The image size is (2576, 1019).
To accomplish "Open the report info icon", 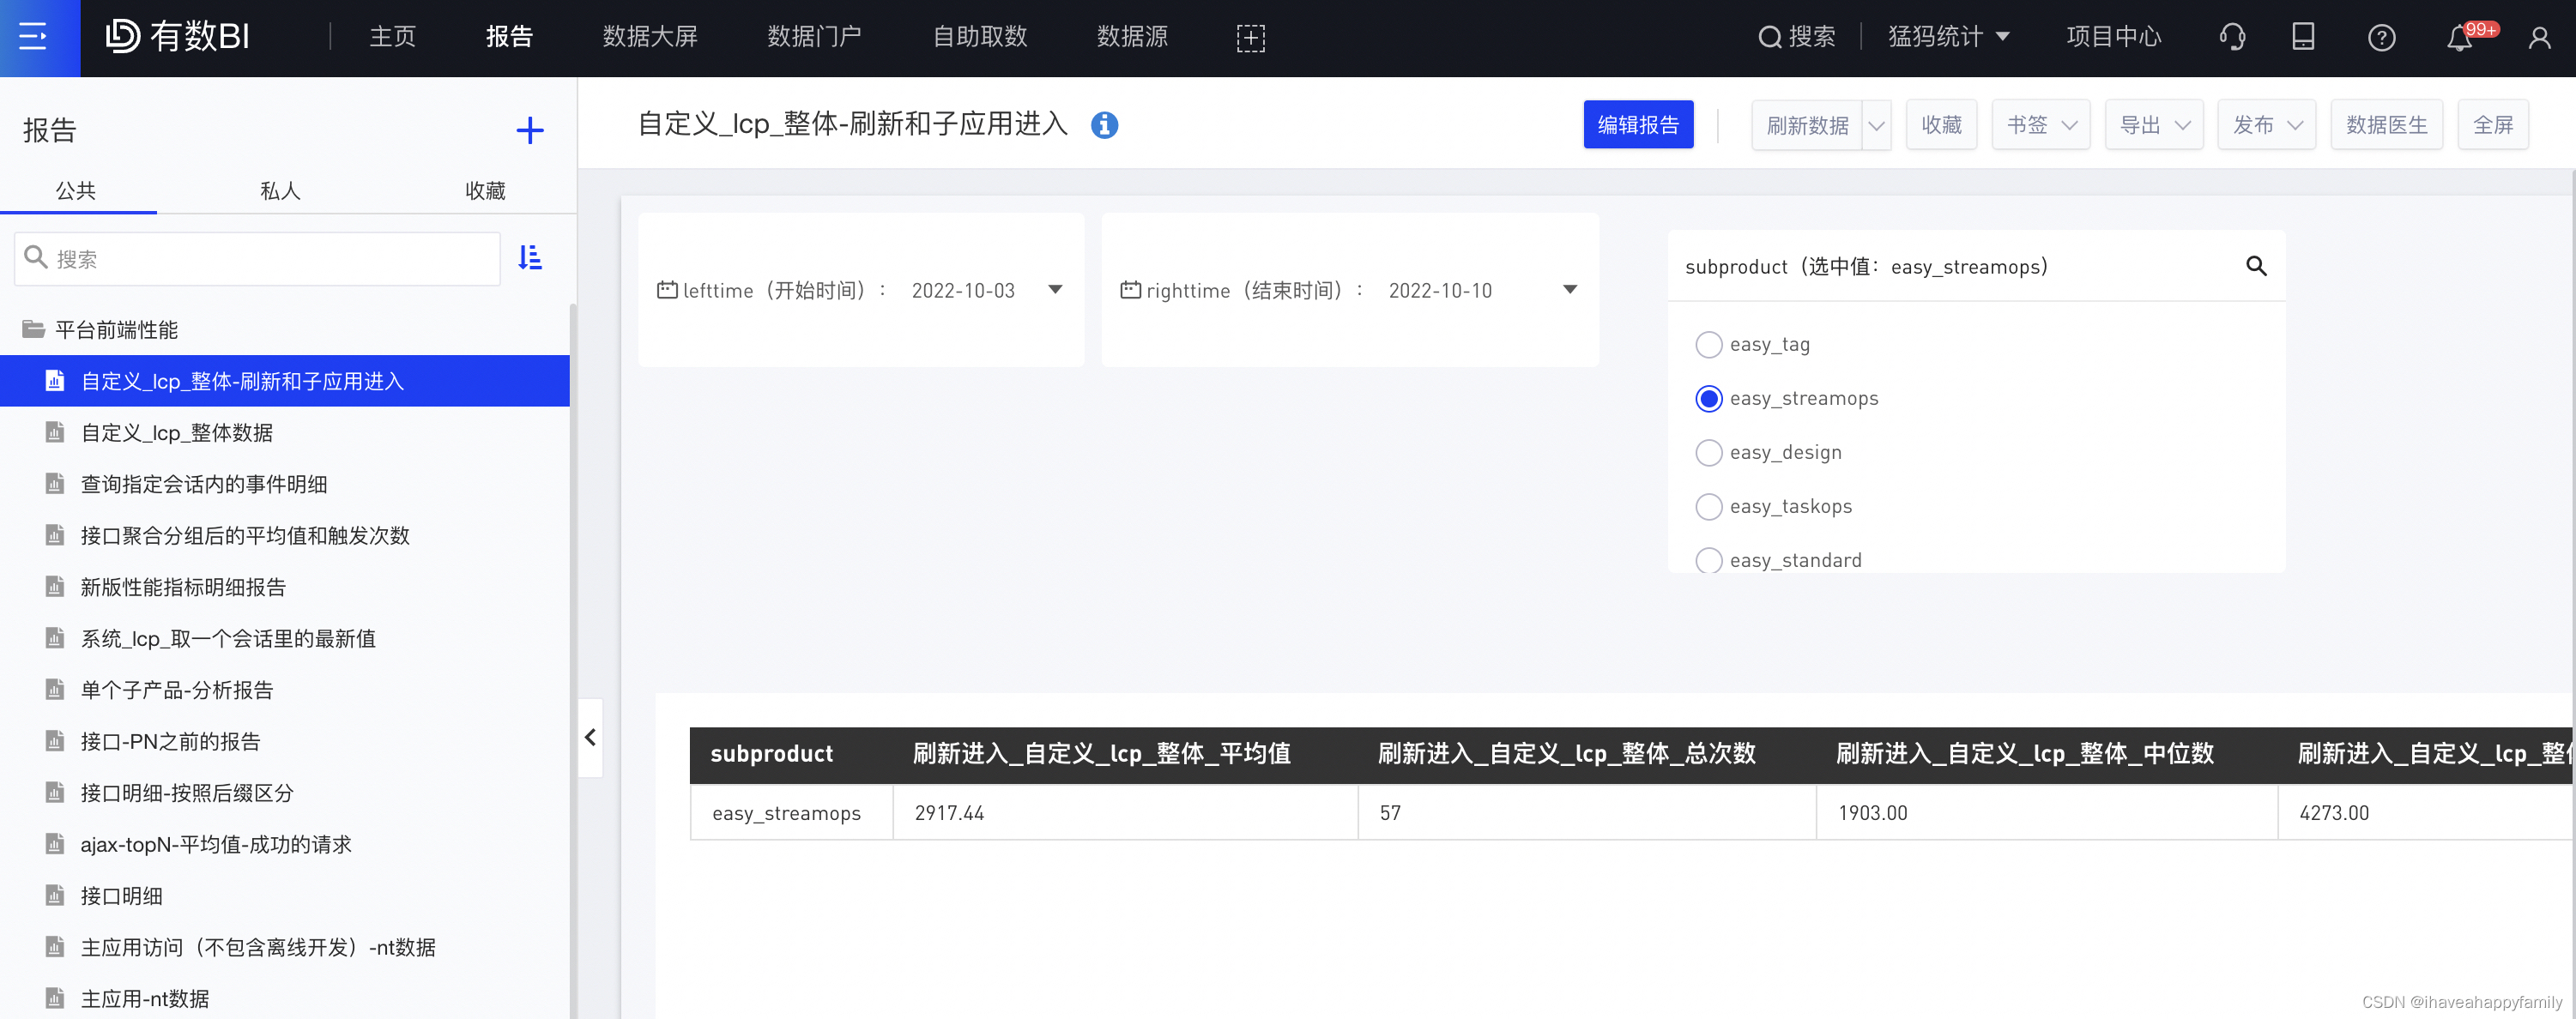I will click(1104, 125).
